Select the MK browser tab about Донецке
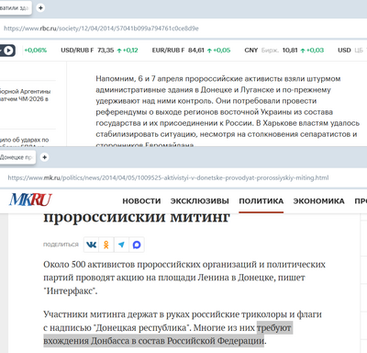This screenshot has width=367, height=353. pos(17,157)
